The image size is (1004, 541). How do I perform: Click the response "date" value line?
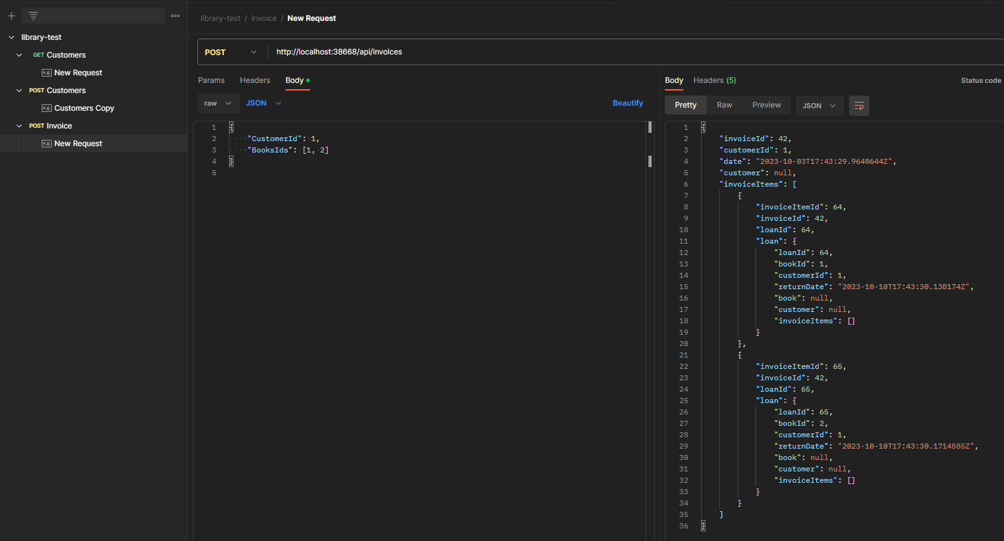(x=808, y=161)
